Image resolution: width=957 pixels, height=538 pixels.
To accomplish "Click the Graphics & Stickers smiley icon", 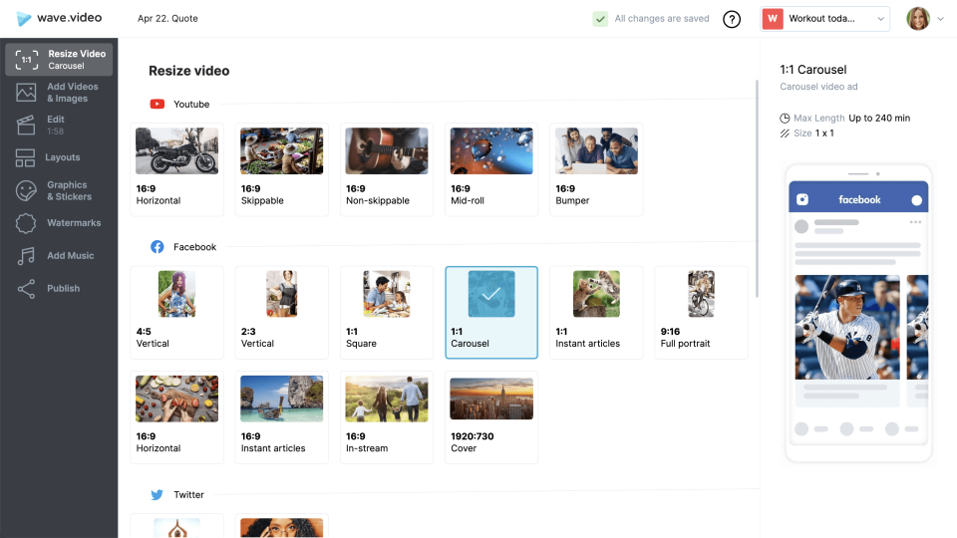I will click(x=26, y=191).
